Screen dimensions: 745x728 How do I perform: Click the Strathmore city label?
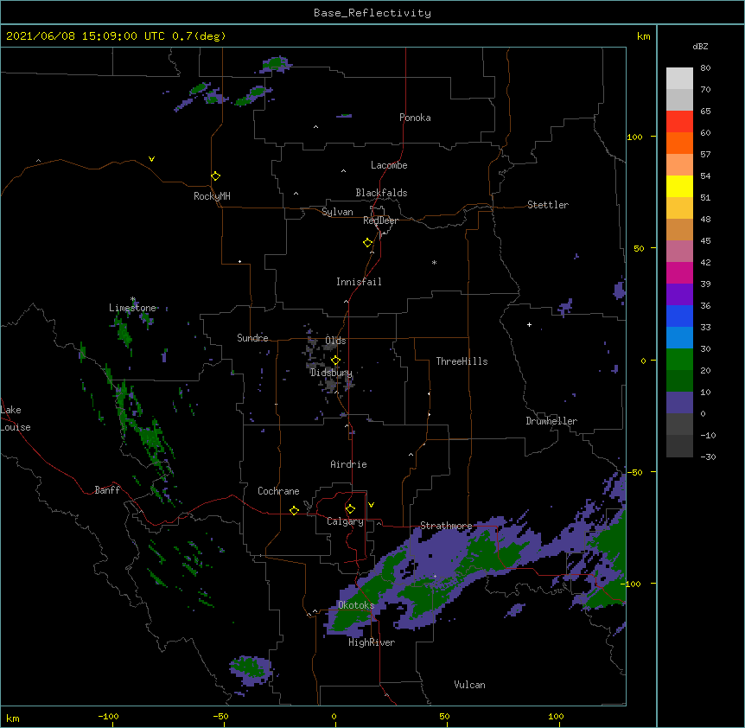(x=446, y=526)
